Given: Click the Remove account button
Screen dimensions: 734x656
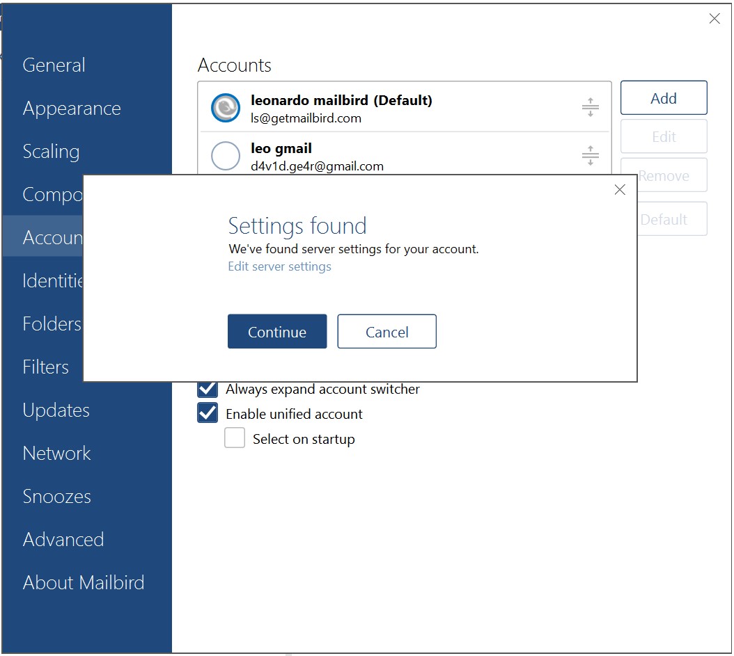Looking at the screenshot, I should click(672, 175).
